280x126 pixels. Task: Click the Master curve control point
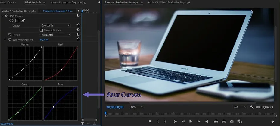pos(34,57)
